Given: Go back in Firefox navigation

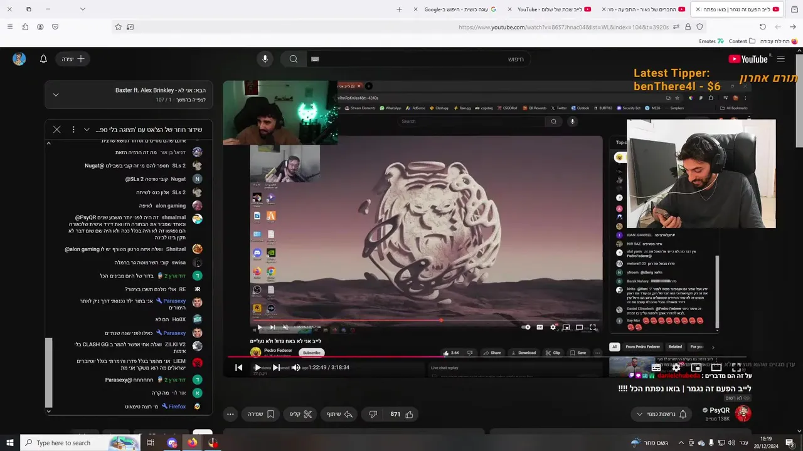Looking at the screenshot, I should coord(793,27).
